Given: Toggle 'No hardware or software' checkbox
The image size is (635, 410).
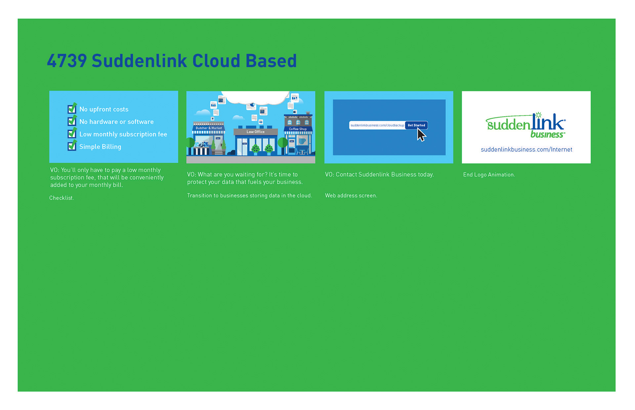Looking at the screenshot, I should (72, 121).
